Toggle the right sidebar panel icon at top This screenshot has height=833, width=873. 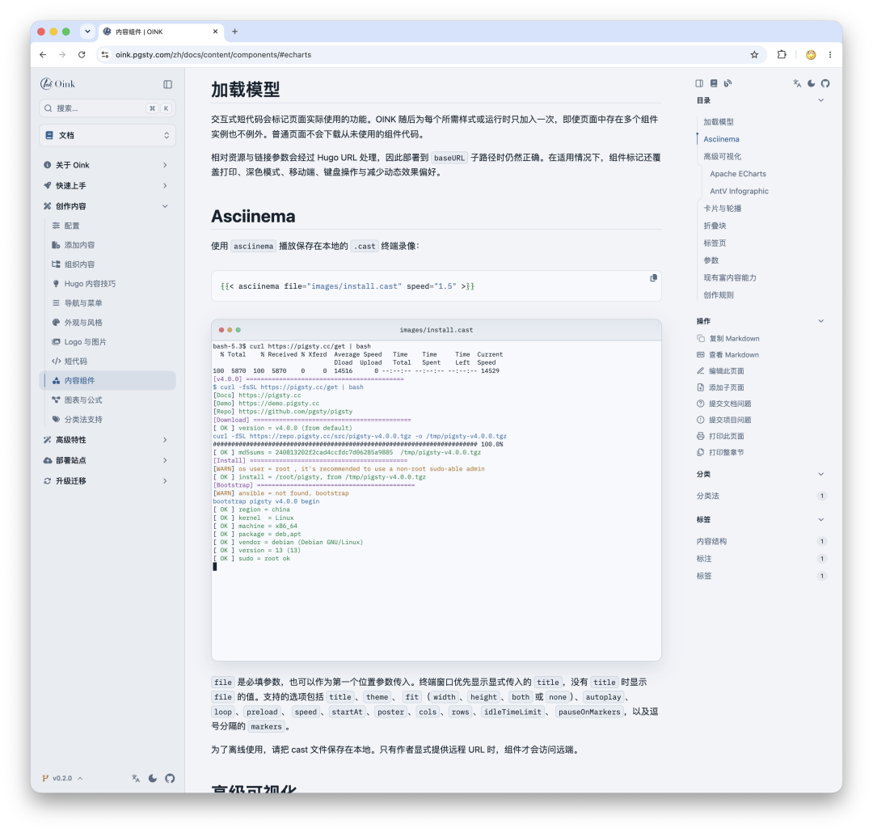click(x=699, y=83)
